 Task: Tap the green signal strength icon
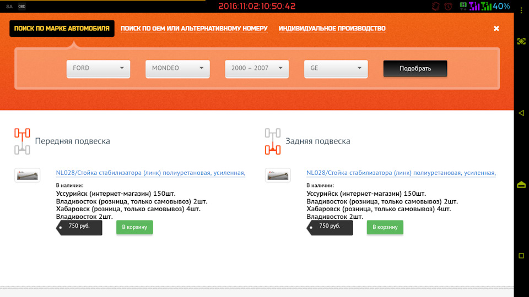coord(486,6)
